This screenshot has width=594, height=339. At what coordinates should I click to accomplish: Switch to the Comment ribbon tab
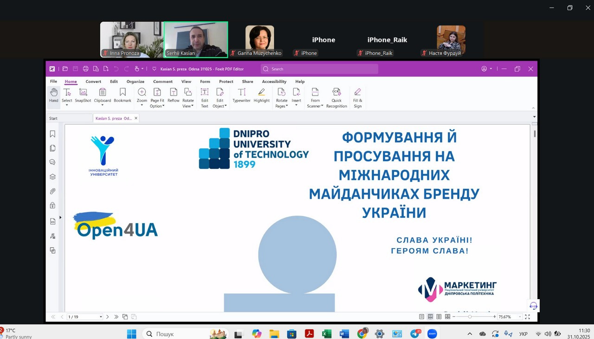pos(163,82)
